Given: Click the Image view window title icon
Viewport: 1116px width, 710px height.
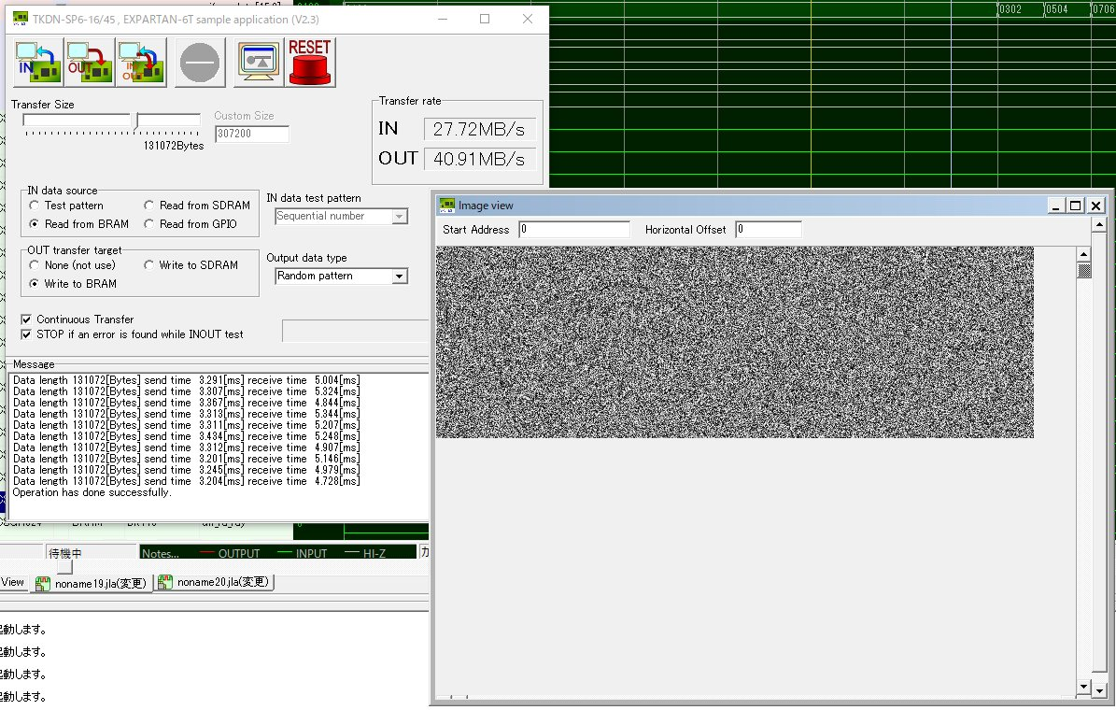Looking at the screenshot, I should 447,206.
